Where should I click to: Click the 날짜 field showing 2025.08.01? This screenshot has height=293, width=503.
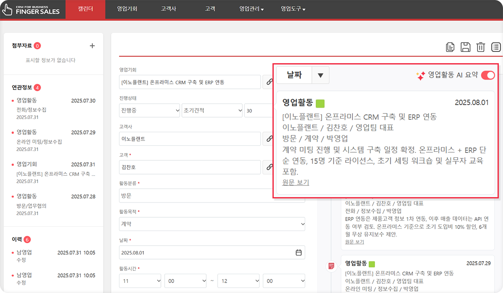[x=212, y=252]
